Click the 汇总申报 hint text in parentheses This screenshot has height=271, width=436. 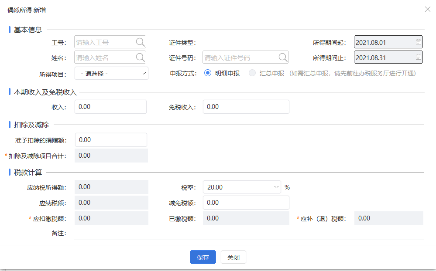[x=353, y=73]
